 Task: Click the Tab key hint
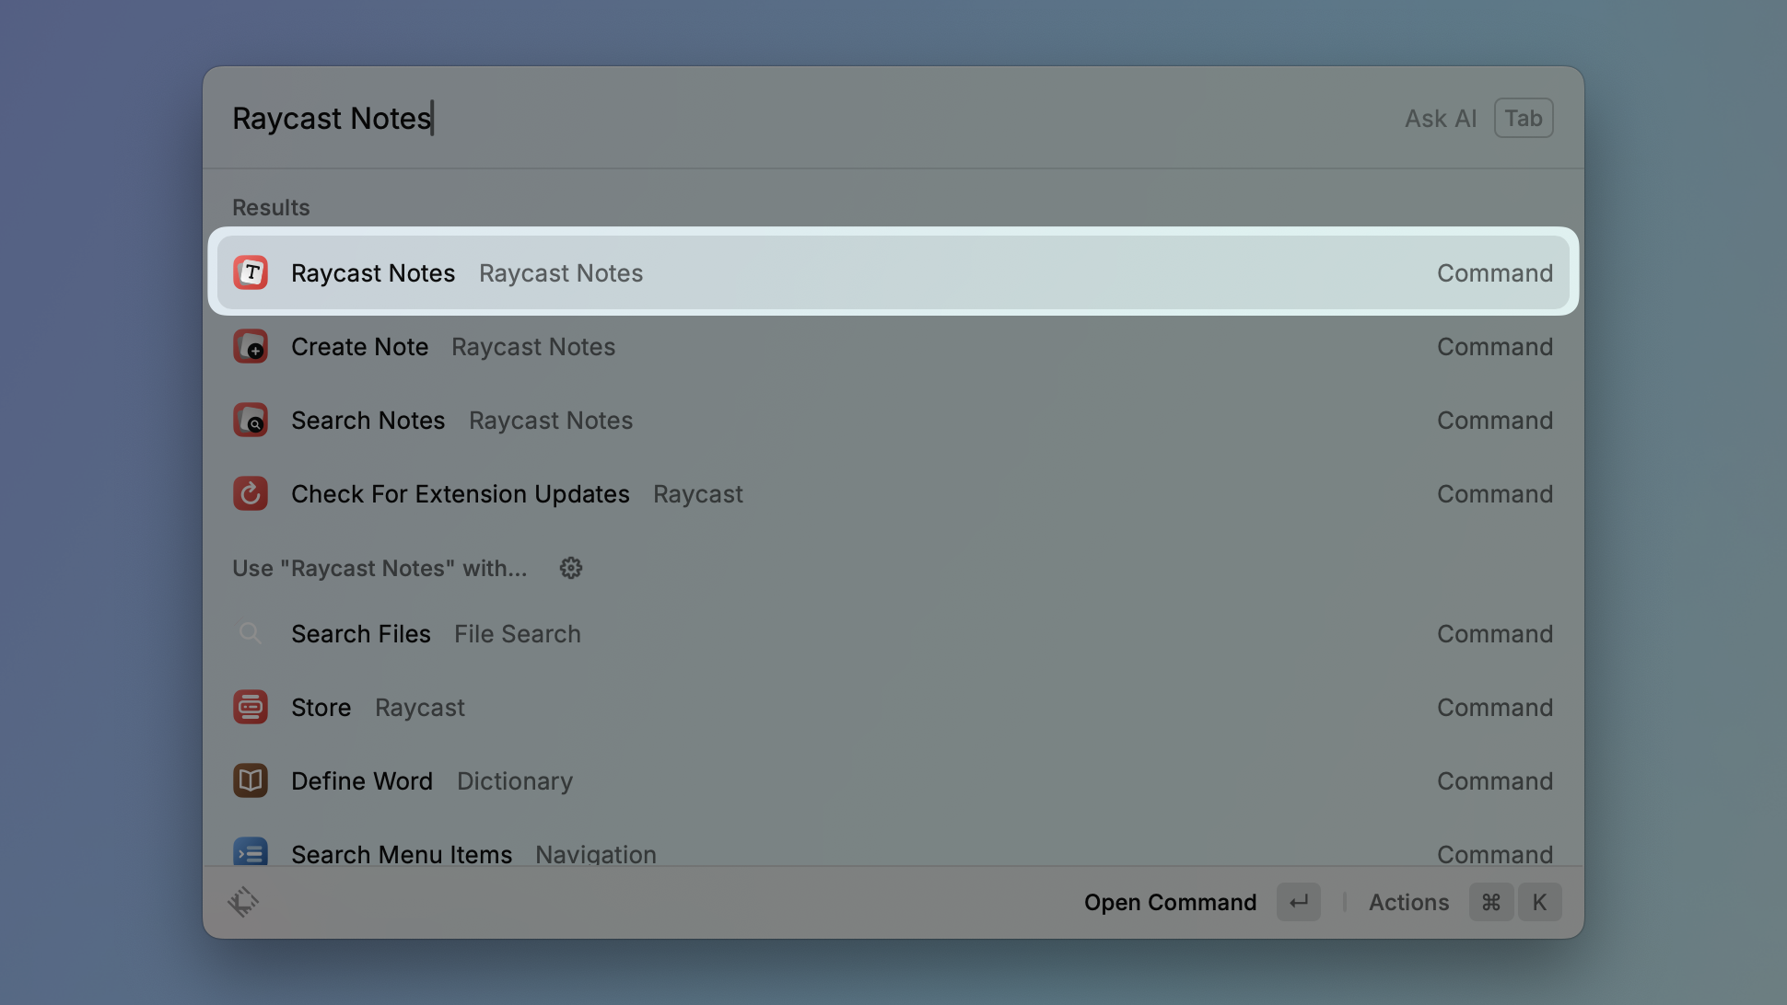[1524, 118]
